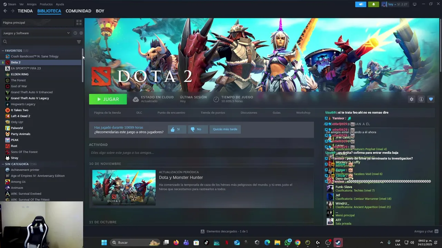Image resolution: width=442 pixels, height=248 pixels.
Task: Click the activity comment input field
Action: pos(201,153)
